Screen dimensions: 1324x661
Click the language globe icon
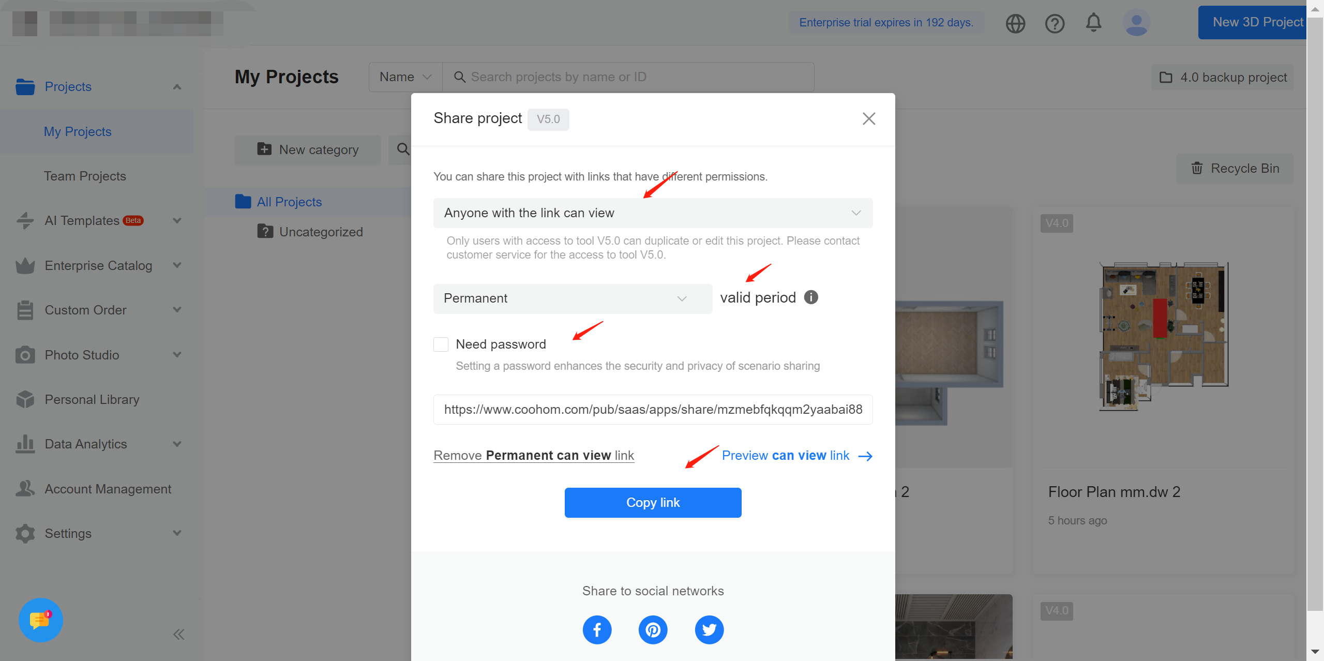[x=1015, y=23]
